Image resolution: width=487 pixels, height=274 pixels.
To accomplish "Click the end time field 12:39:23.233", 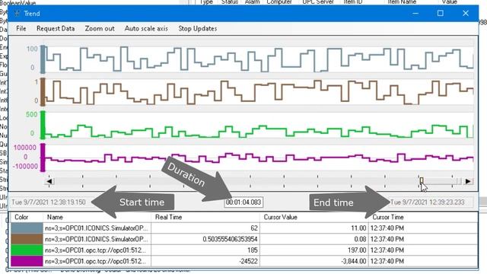I will 431,202.
